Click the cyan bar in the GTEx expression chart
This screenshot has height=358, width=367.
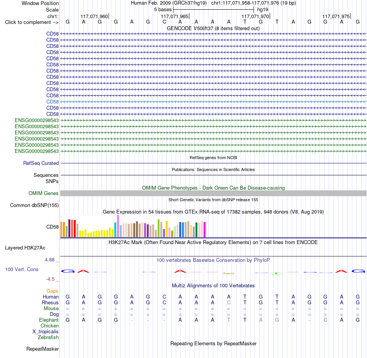point(116,230)
